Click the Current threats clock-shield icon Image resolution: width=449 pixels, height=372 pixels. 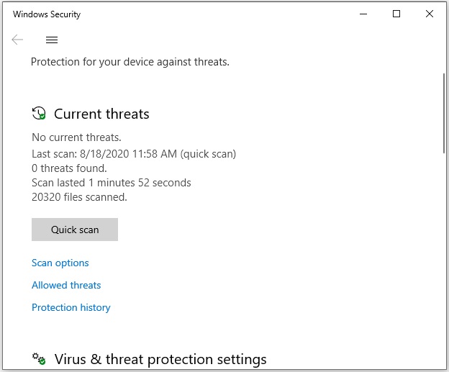39,113
